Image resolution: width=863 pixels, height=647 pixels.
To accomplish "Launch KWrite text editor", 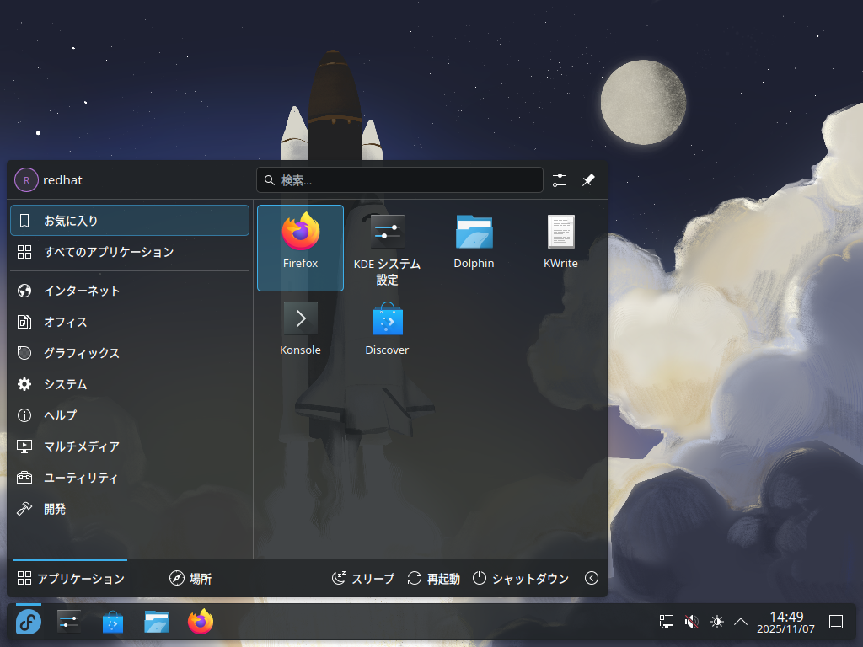I will (x=560, y=240).
